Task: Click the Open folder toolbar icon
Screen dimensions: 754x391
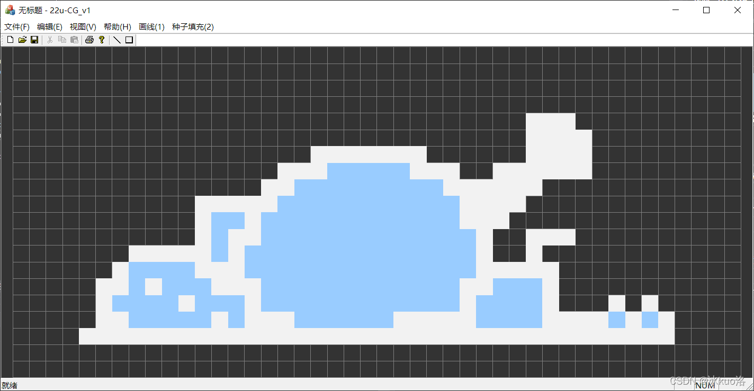Action: [x=22, y=40]
